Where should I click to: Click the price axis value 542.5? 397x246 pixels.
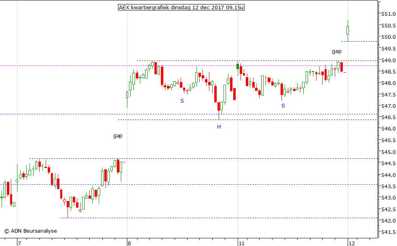(389, 210)
